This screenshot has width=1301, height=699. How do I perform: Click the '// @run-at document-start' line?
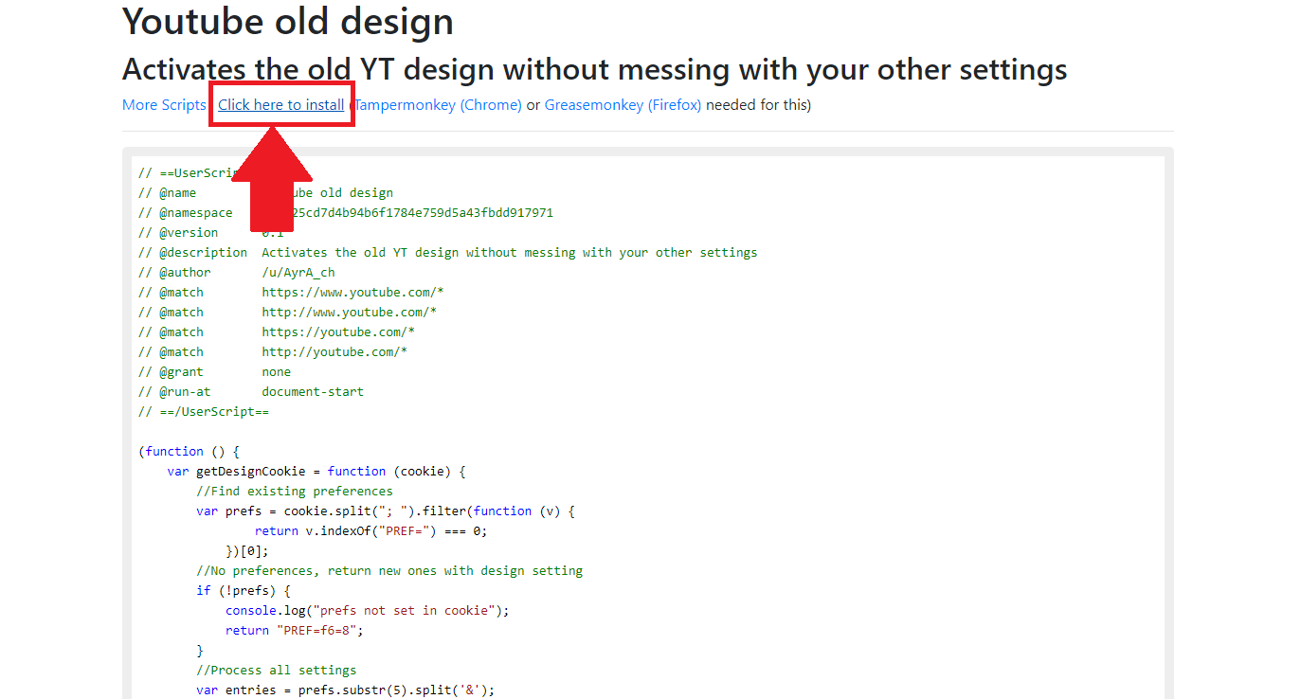[251, 392]
